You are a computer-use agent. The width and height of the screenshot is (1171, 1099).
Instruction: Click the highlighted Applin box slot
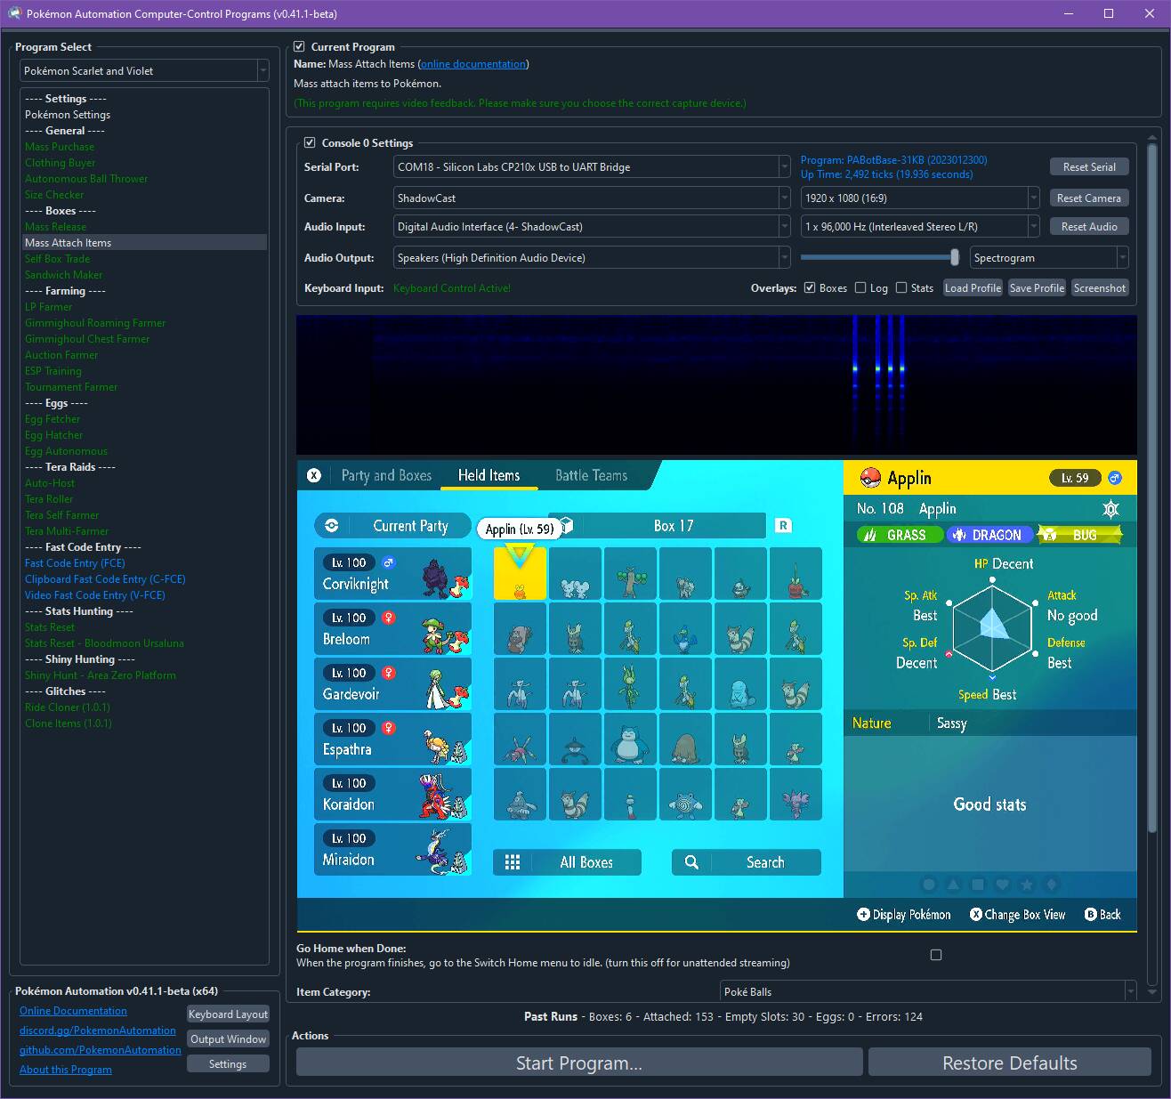[x=520, y=574]
